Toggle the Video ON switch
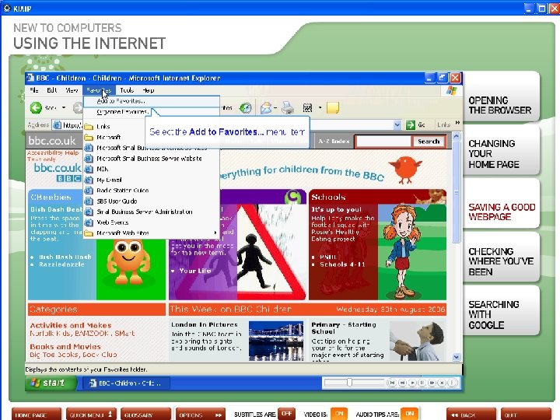 (338, 414)
